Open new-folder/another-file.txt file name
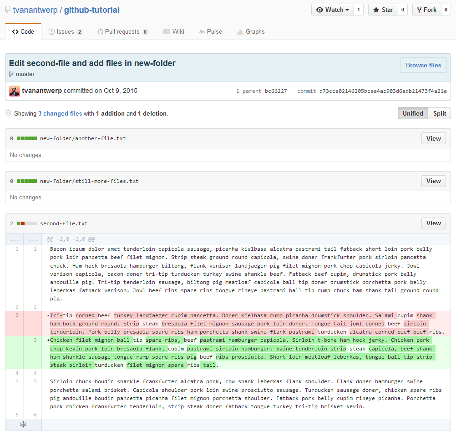 [83, 138]
